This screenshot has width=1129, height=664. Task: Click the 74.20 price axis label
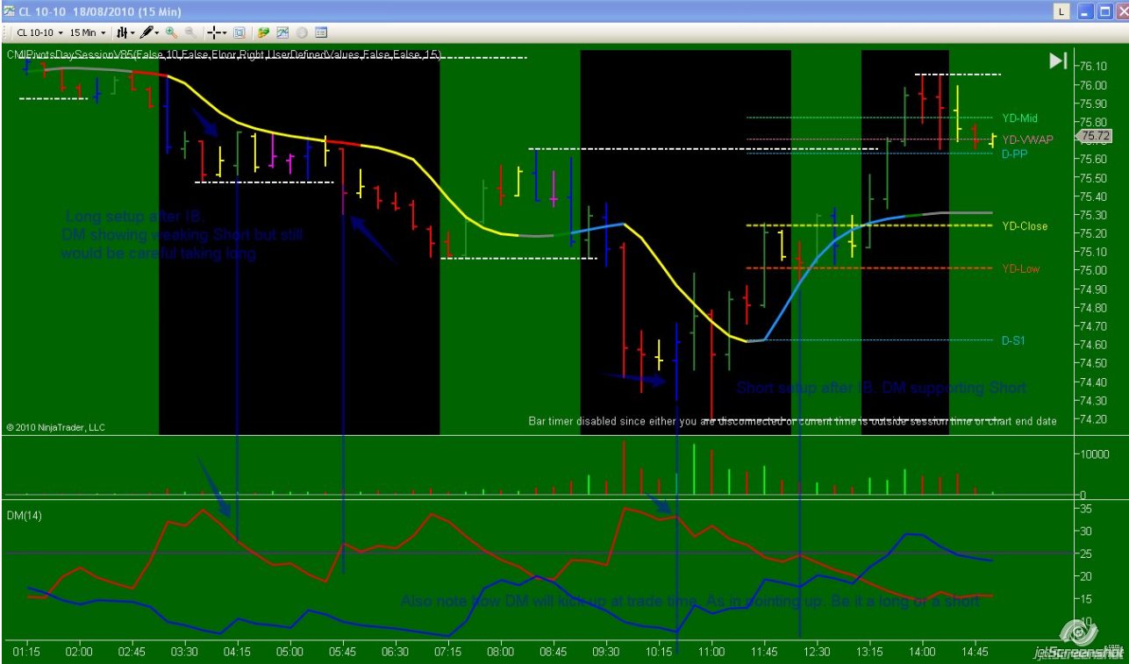click(1092, 418)
